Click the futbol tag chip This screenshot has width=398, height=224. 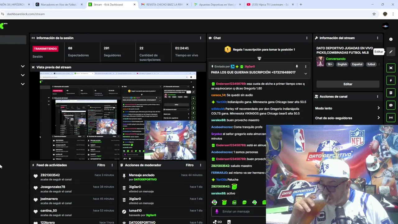click(x=371, y=64)
